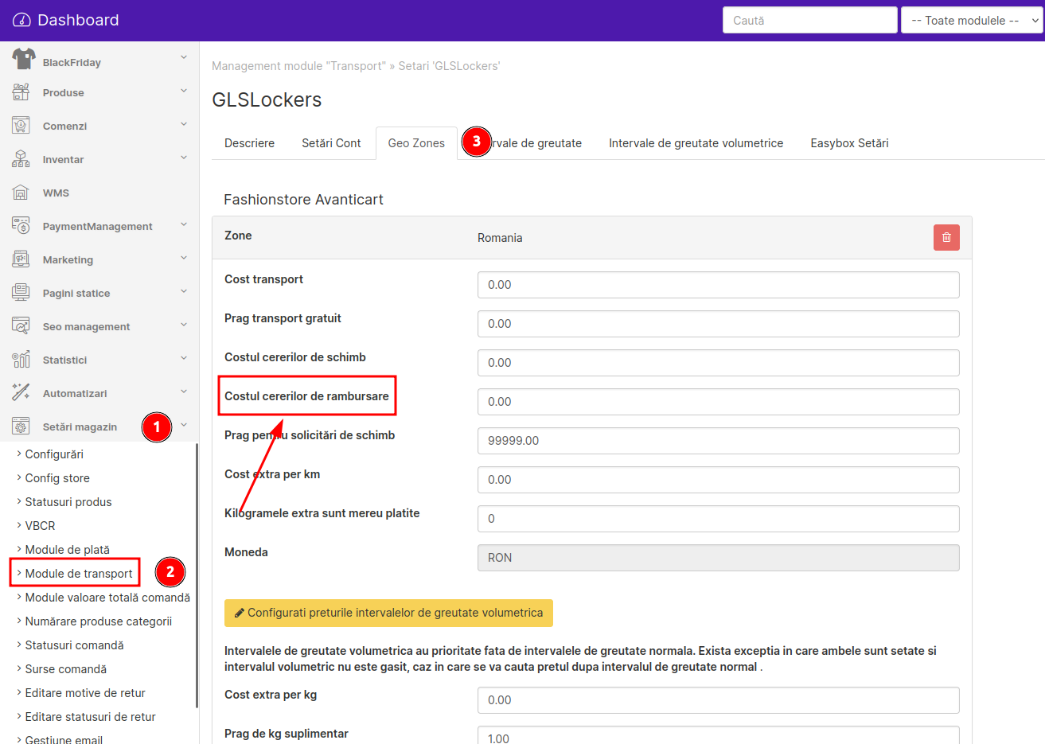Open Statusuri comandă in the sidebar
Screen dimensions: 1045x744
click(74, 645)
